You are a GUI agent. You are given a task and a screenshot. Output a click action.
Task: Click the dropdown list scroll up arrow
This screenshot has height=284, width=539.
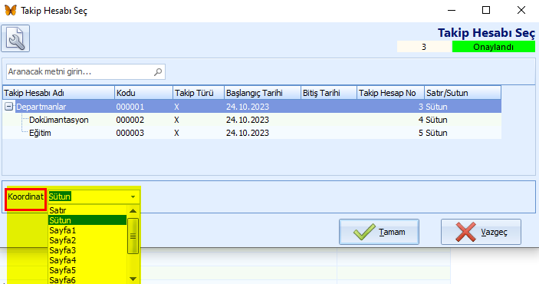click(x=133, y=210)
